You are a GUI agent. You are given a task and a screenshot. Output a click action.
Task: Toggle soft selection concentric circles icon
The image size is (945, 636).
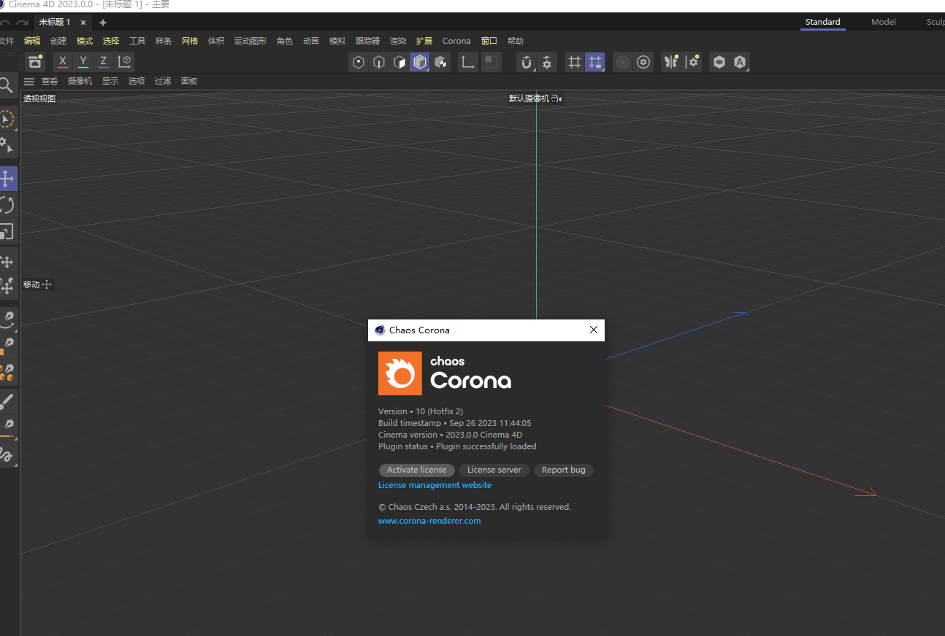click(x=622, y=62)
